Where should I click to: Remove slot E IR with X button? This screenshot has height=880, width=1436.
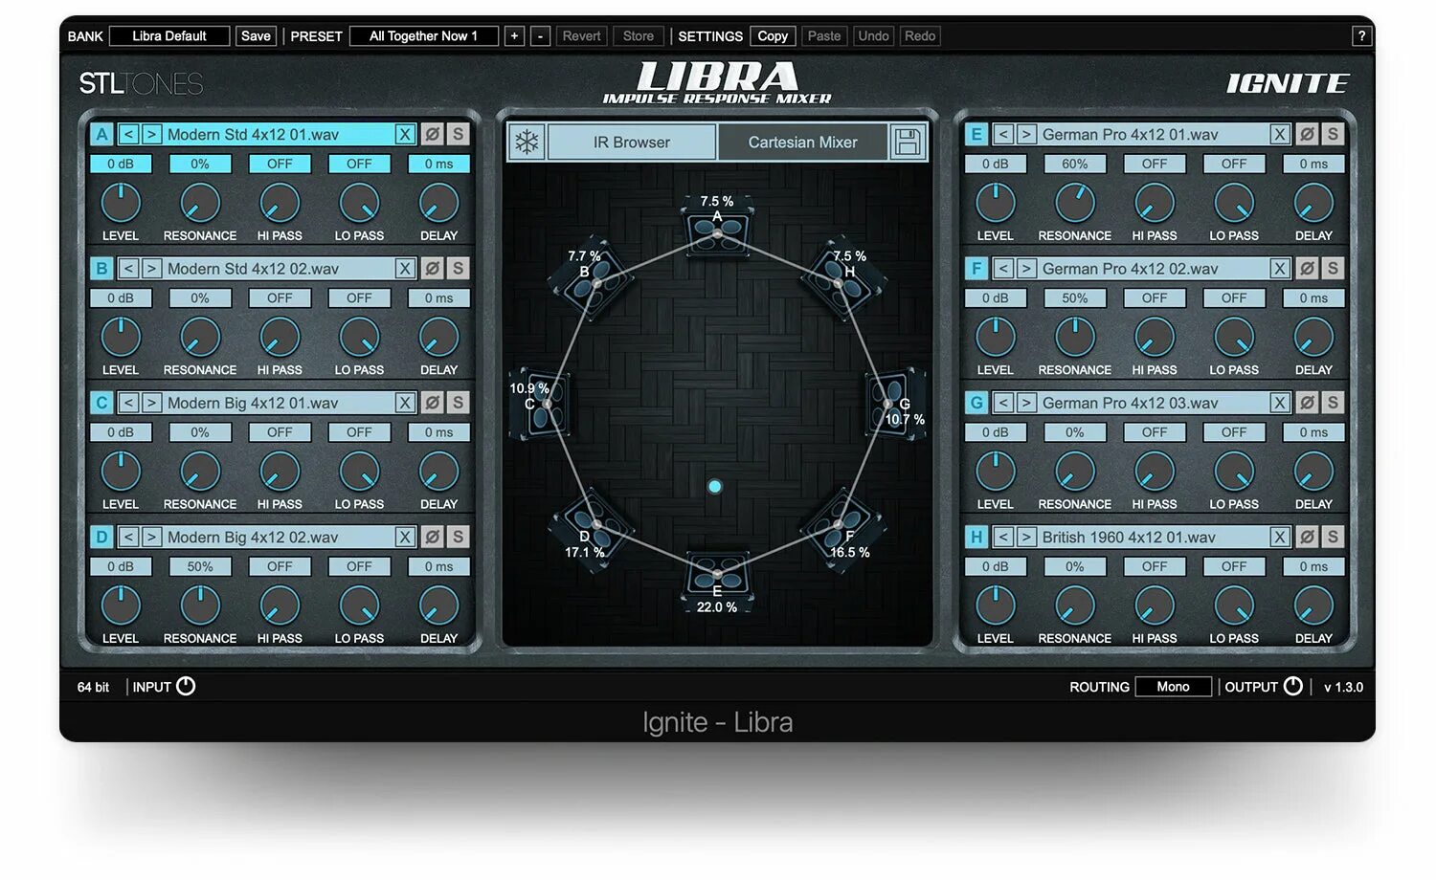pyautogui.click(x=1280, y=135)
